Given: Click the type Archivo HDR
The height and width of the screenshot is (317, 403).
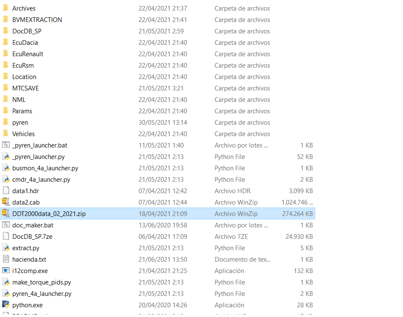Looking at the screenshot, I should (x=232, y=191).
